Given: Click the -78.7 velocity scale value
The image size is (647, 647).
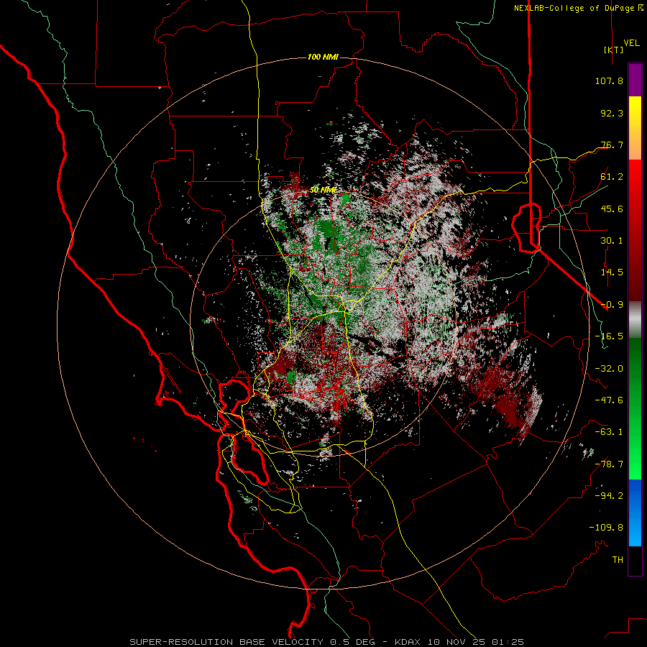Looking at the screenshot, I should 609,464.
